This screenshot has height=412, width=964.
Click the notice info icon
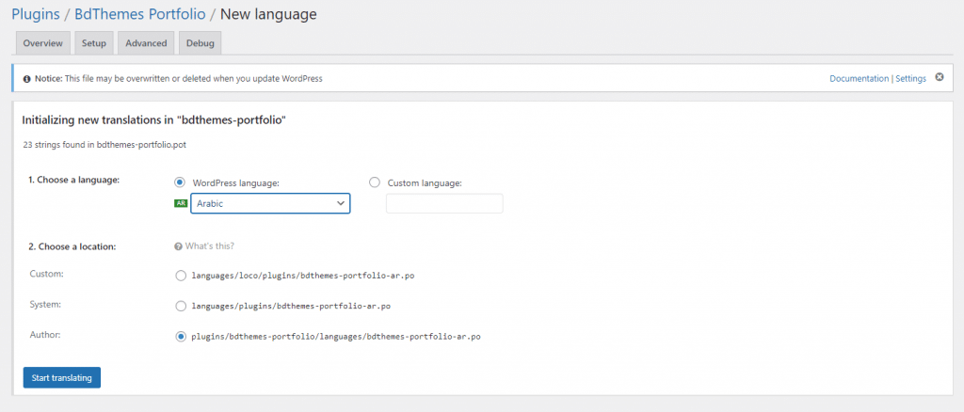[26, 79]
